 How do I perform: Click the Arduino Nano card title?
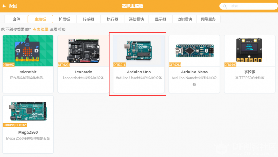pos(194,72)
